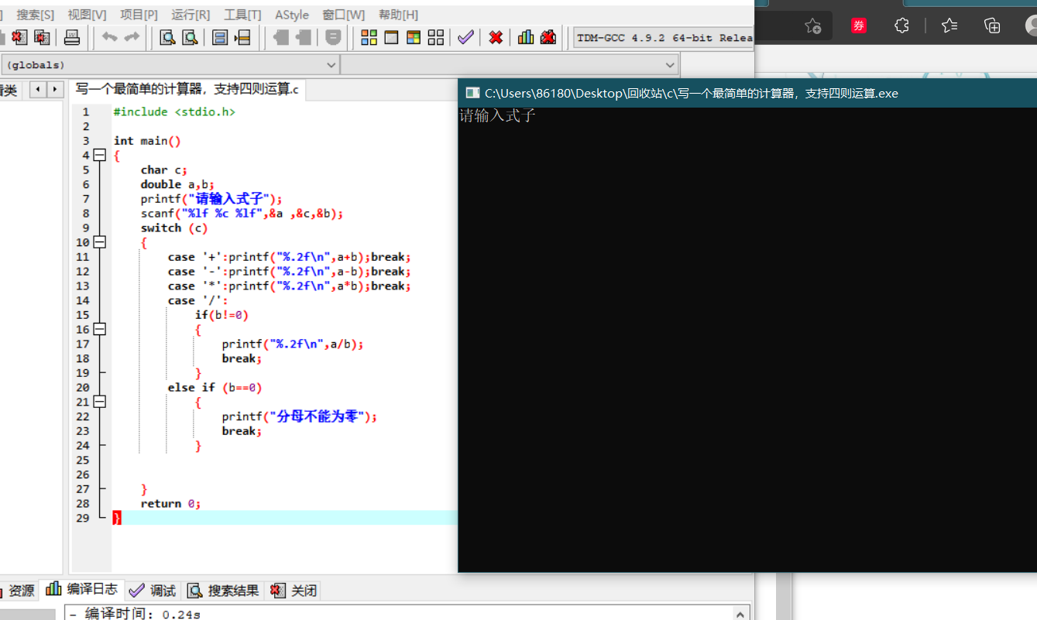Open the browser Favorites list icon
The width and height of the screenshot is (1037, 620).
pyautogui.click(x=949, y=26)
